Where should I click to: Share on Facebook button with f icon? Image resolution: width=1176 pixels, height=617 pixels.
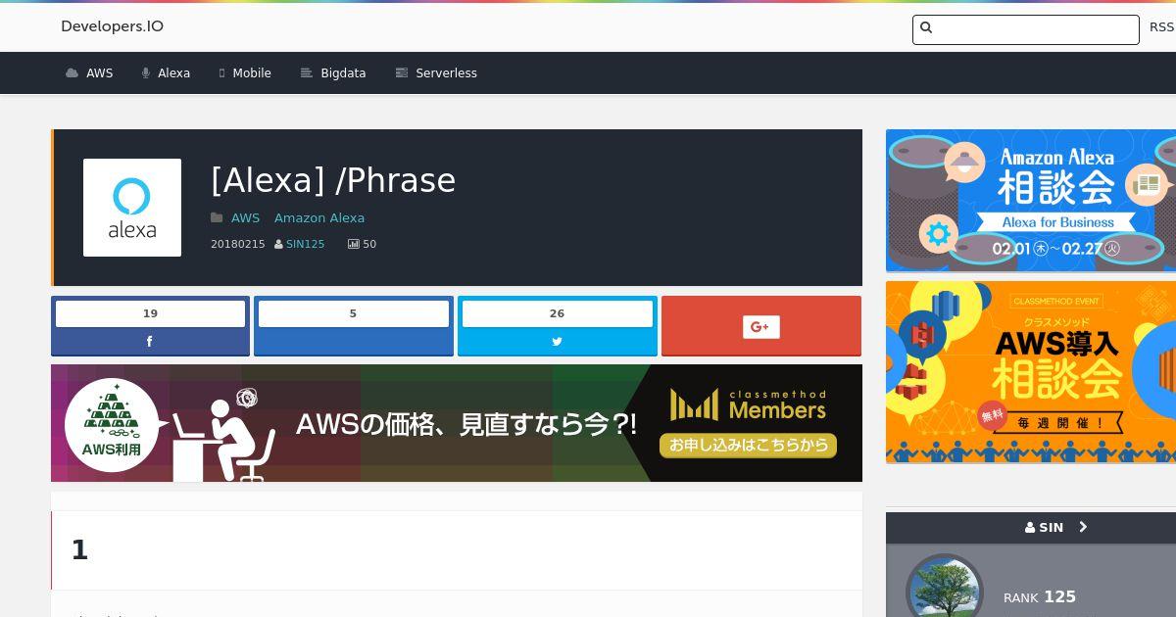click(150, 342)
